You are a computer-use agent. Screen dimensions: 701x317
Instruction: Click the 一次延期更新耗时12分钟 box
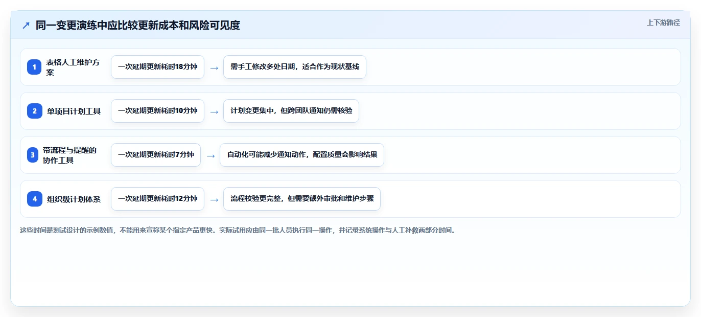157,199
